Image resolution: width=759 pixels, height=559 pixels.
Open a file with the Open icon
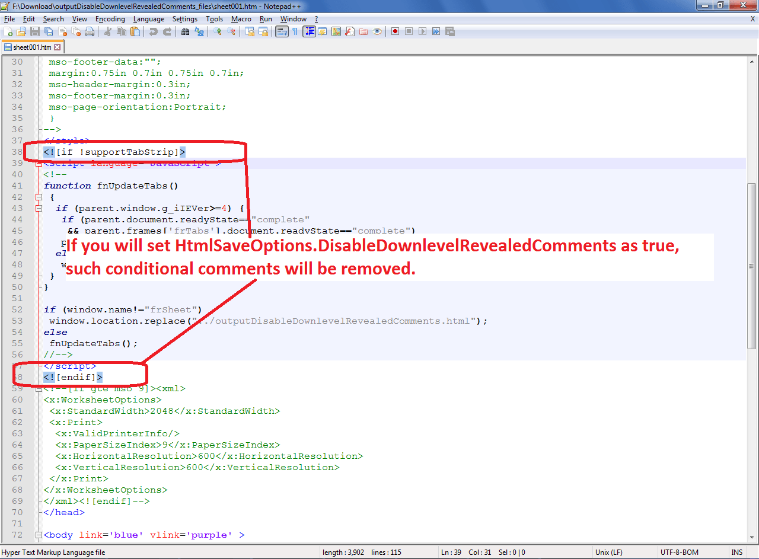[20, 31]
